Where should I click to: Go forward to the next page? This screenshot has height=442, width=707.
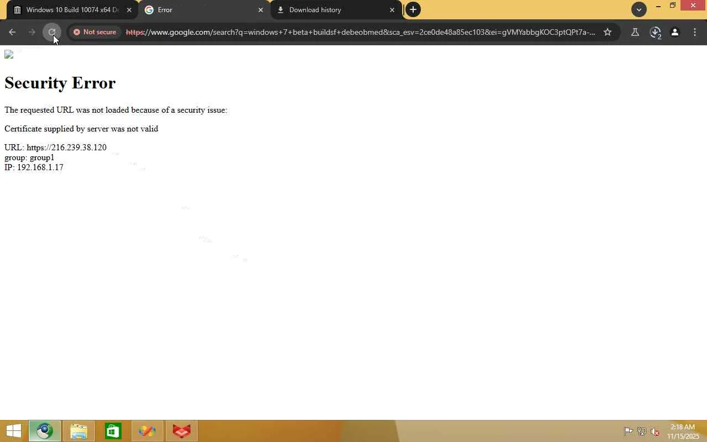(32, 32)
